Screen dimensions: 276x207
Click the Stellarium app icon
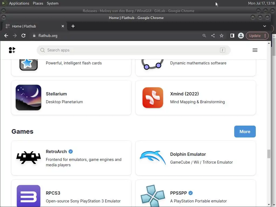tap(28, 98)
